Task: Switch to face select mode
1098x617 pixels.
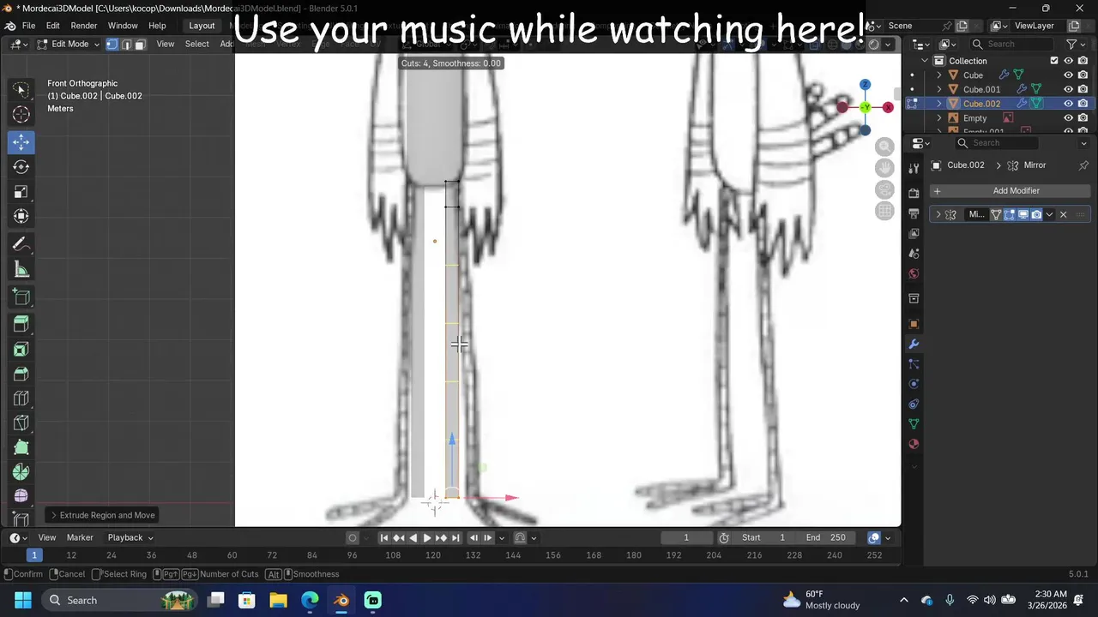Action: point(140,44)
